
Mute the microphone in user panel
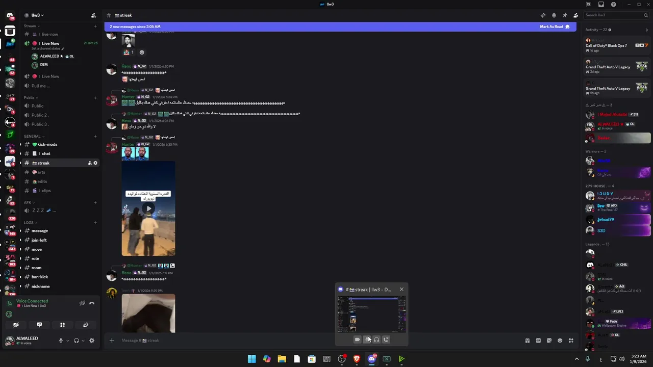point(61,340)
